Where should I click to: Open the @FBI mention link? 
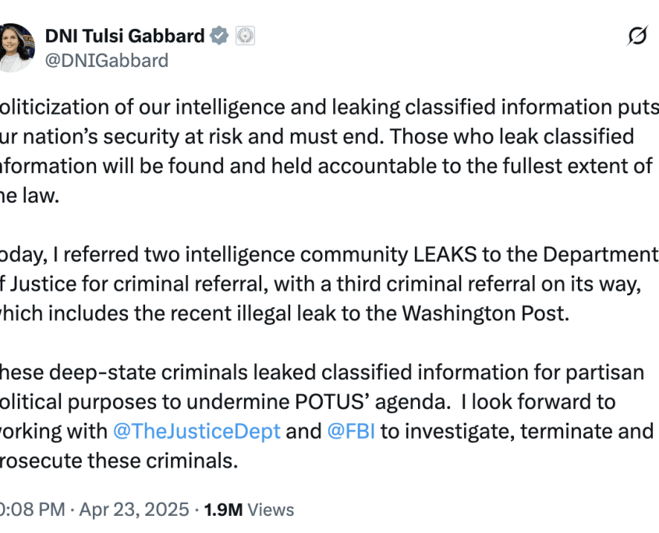coord(350,431)
